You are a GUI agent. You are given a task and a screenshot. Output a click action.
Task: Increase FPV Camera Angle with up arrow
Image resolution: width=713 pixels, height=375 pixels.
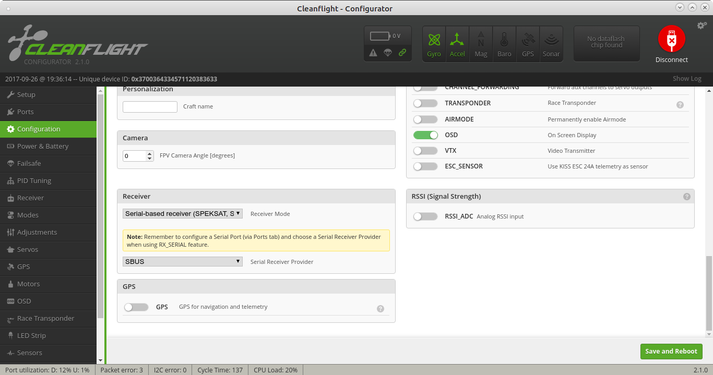[x=150, y=153]
